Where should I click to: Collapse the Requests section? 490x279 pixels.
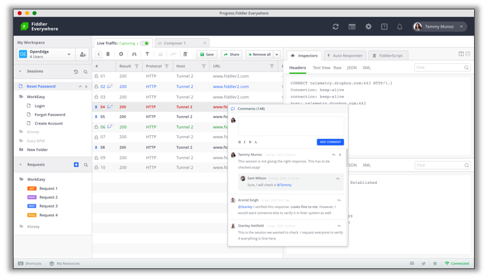pyautogui.click(x=20, y=165)
